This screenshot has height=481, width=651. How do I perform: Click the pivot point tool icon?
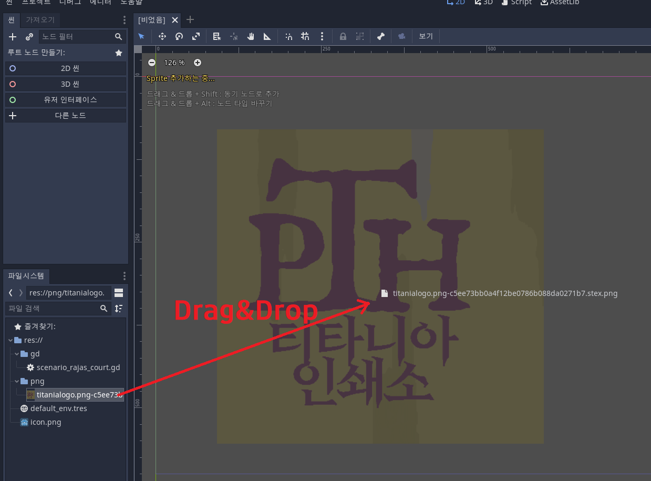click(234, 36)
